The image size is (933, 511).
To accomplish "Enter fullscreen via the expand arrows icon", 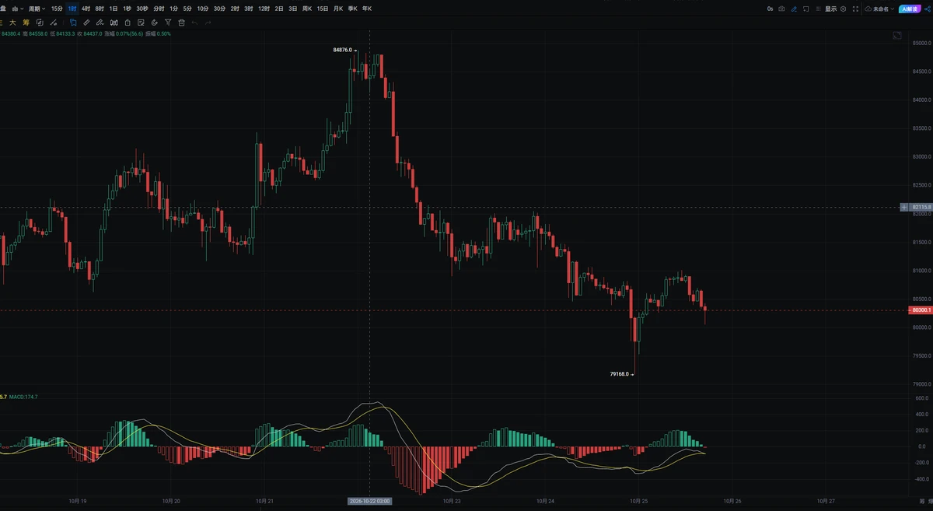I will (855, 9).
